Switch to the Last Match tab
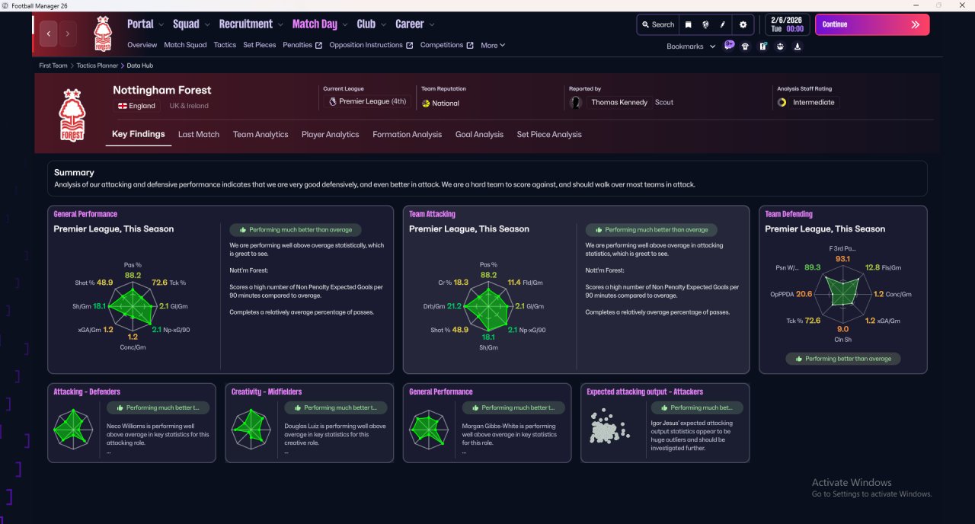975x524 pixels. pyautogui.click(x=199, y=135)
